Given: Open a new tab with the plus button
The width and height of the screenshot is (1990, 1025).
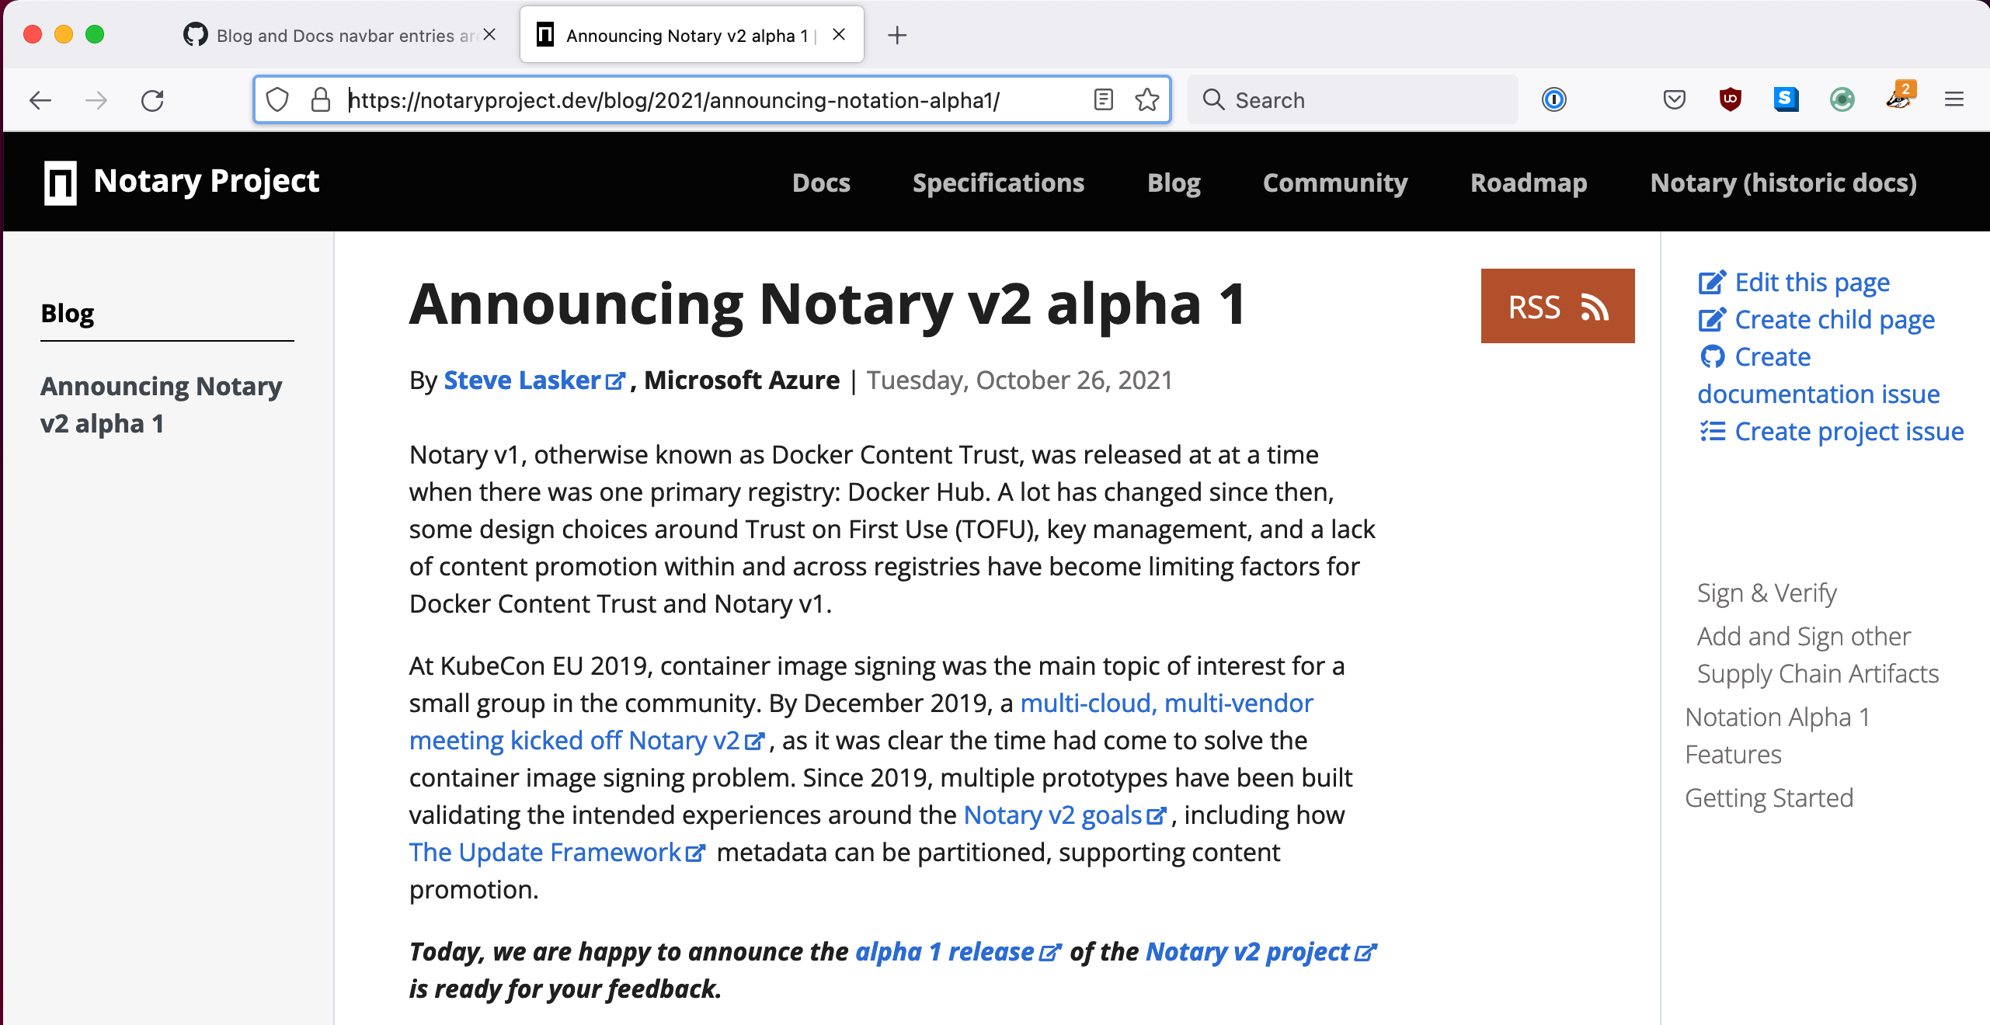Looking at the screenshot, I should tap(897, 35).
